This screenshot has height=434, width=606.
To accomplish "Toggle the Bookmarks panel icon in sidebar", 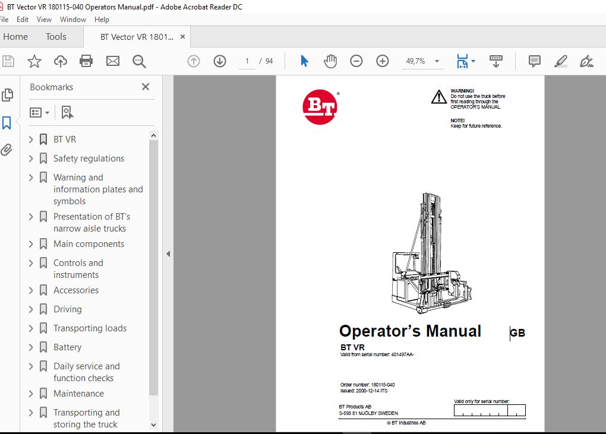I will pos(7,123).
